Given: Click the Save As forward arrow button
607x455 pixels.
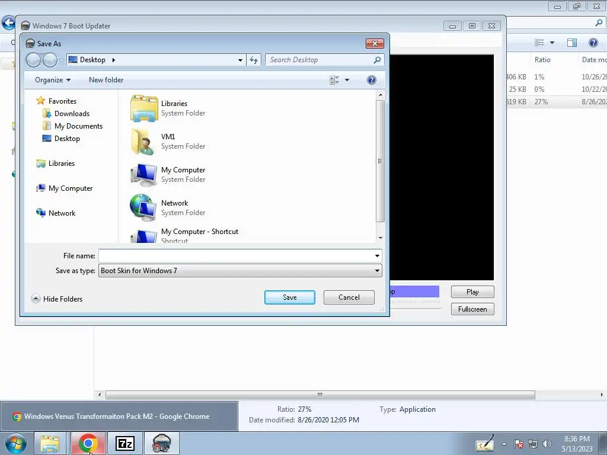Looking at the screenshot, I should [50, 60].
